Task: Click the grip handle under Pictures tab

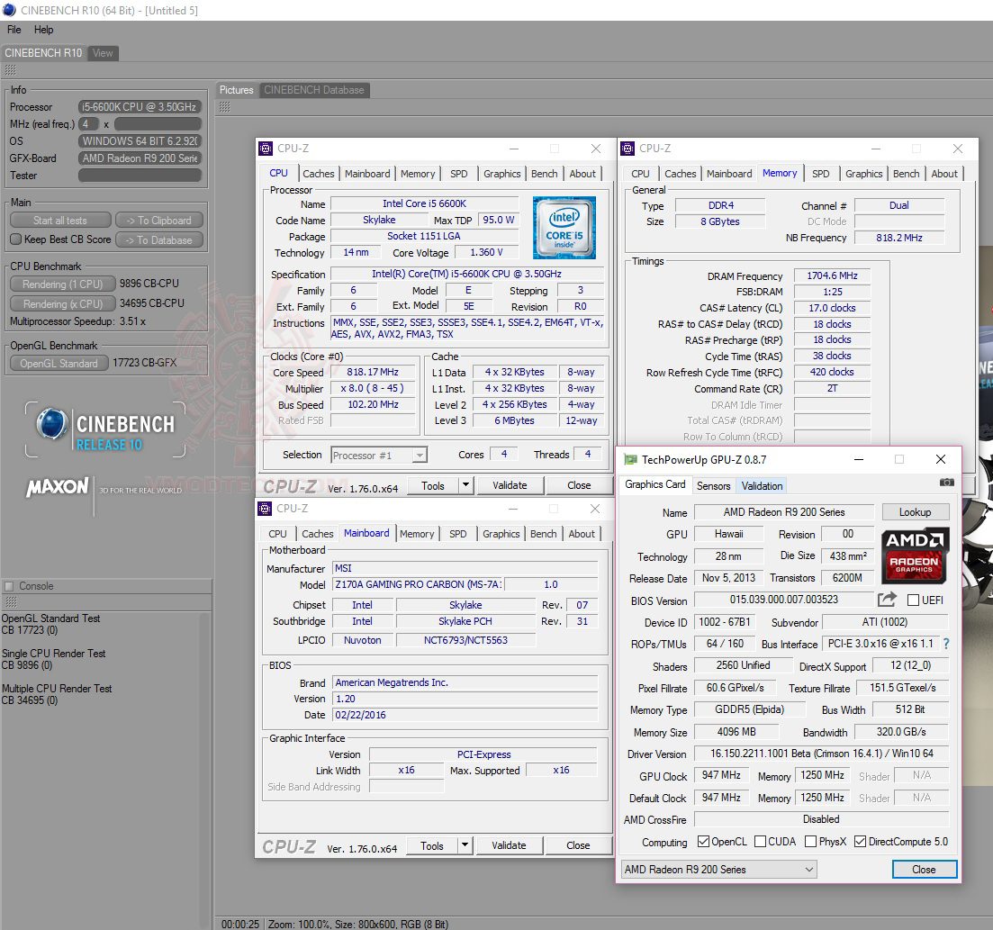Action: (x=224, y=106)
